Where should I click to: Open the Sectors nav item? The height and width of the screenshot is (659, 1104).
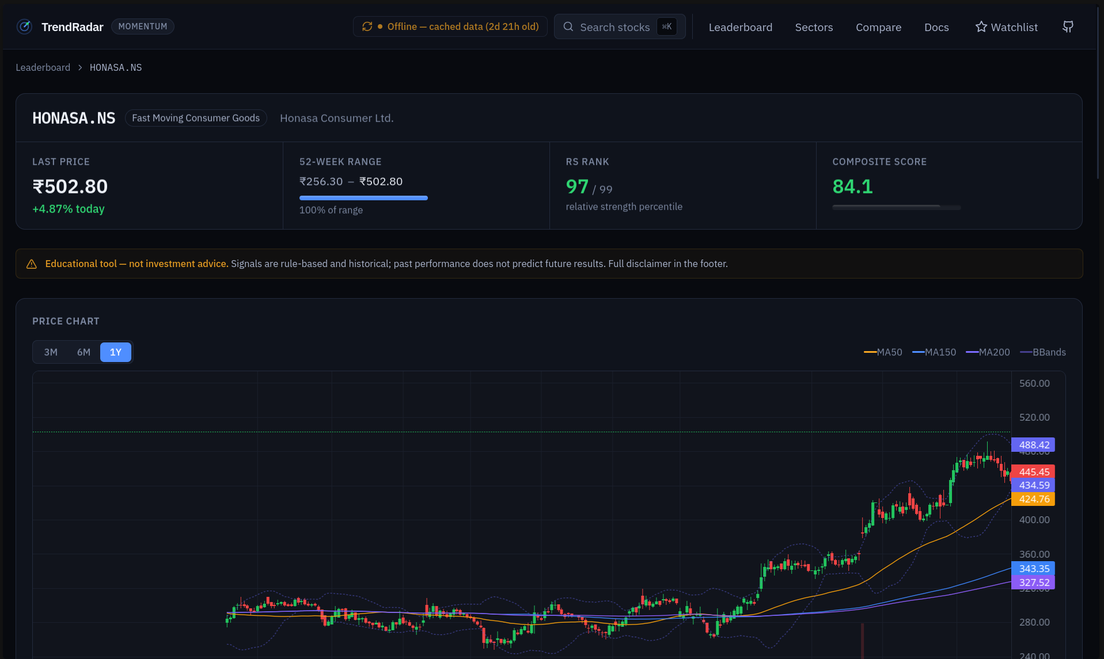click(814, 27)
